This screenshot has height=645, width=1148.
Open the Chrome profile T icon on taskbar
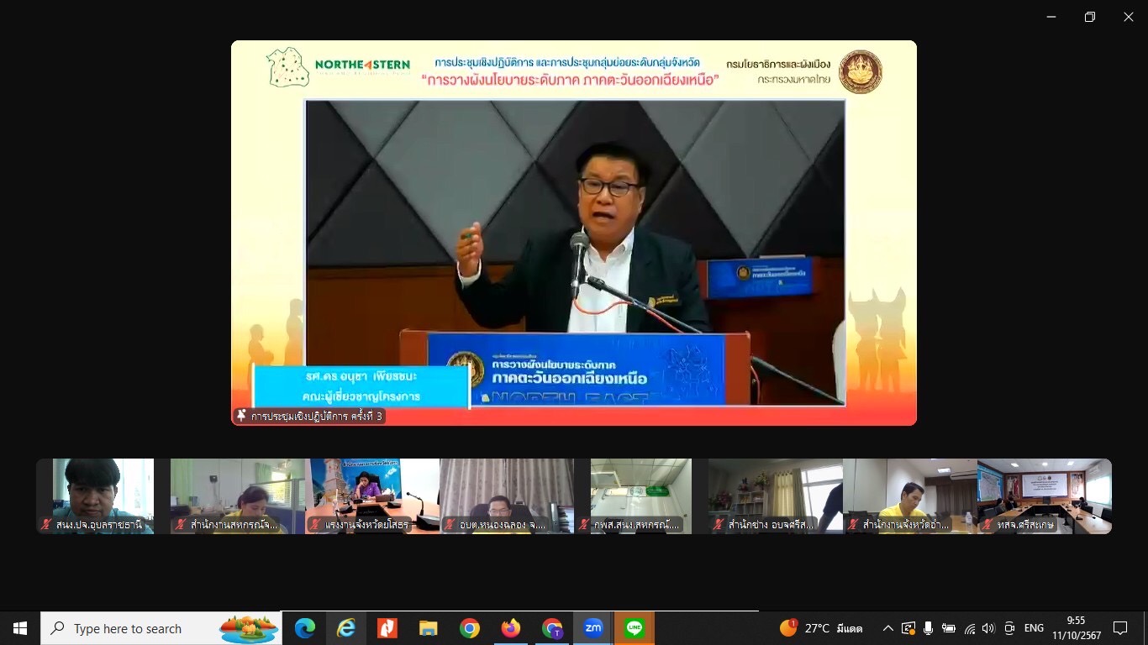click(551, 628)
